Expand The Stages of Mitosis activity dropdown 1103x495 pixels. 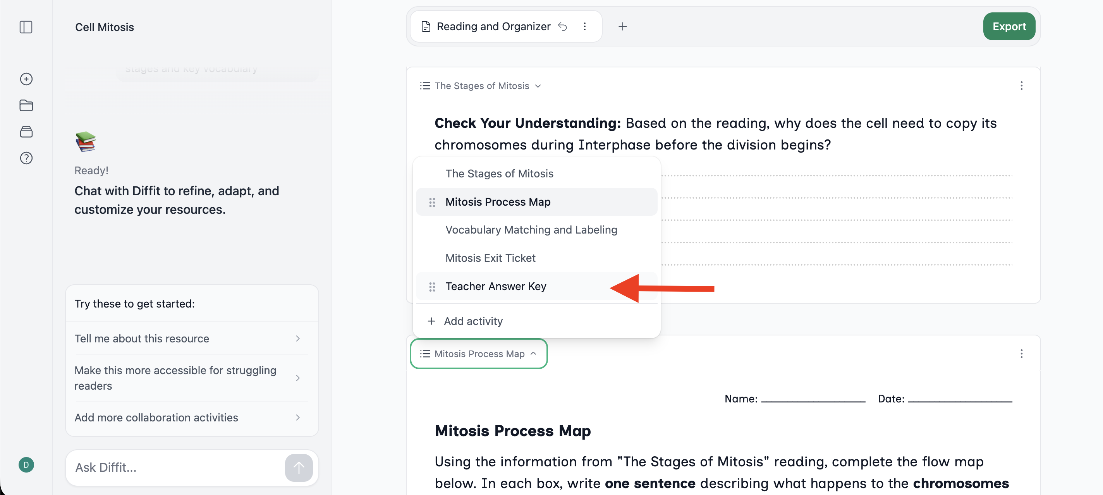click(481, 86)
